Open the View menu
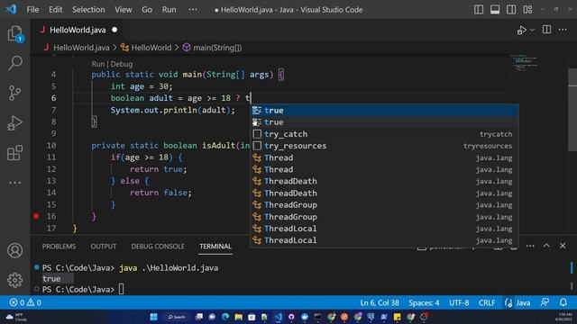The width and height of the screenshot is (577, 324). [x=124, y=10]
